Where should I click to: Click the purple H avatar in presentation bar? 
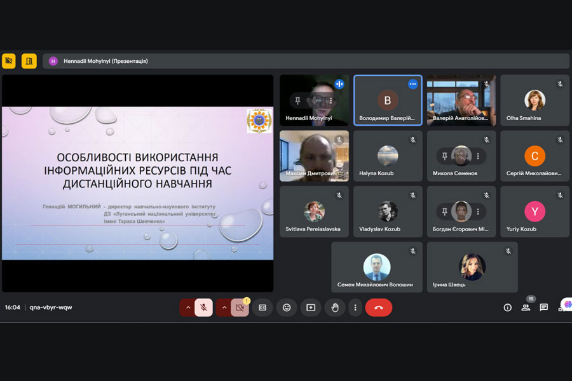tap(53, 61)
